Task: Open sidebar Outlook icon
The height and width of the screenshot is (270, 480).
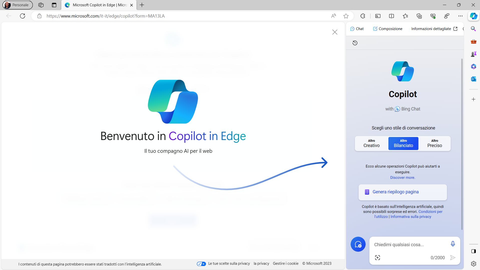Action: pyautogui.click(x=473, y=79)
